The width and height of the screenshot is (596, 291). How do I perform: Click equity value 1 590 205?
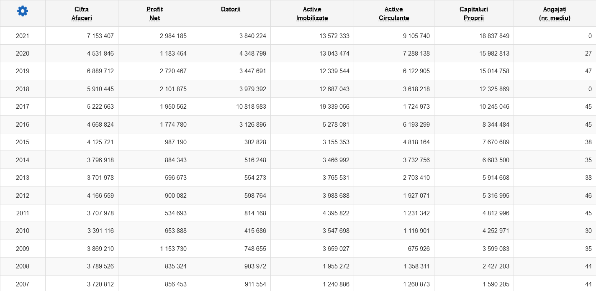click(x=496, y=284)
